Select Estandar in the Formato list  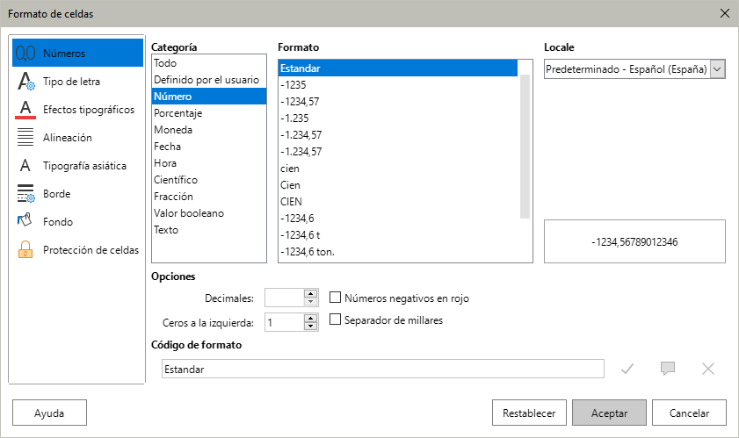(x=398, y=68)
